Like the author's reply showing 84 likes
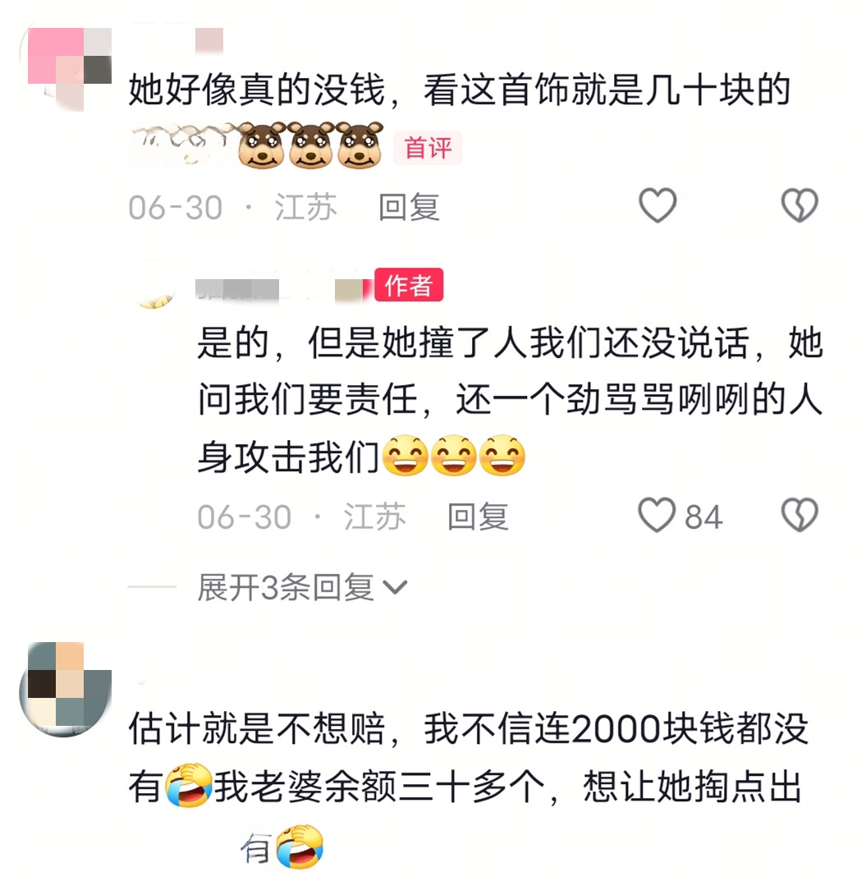866x881 pixels. click(x=657, y=516)
